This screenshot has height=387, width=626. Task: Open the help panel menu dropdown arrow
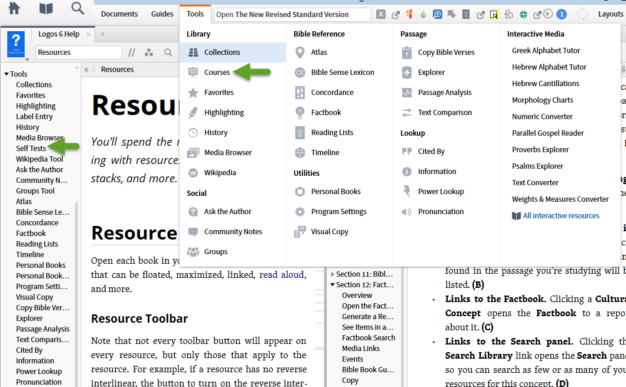point(27,60)
